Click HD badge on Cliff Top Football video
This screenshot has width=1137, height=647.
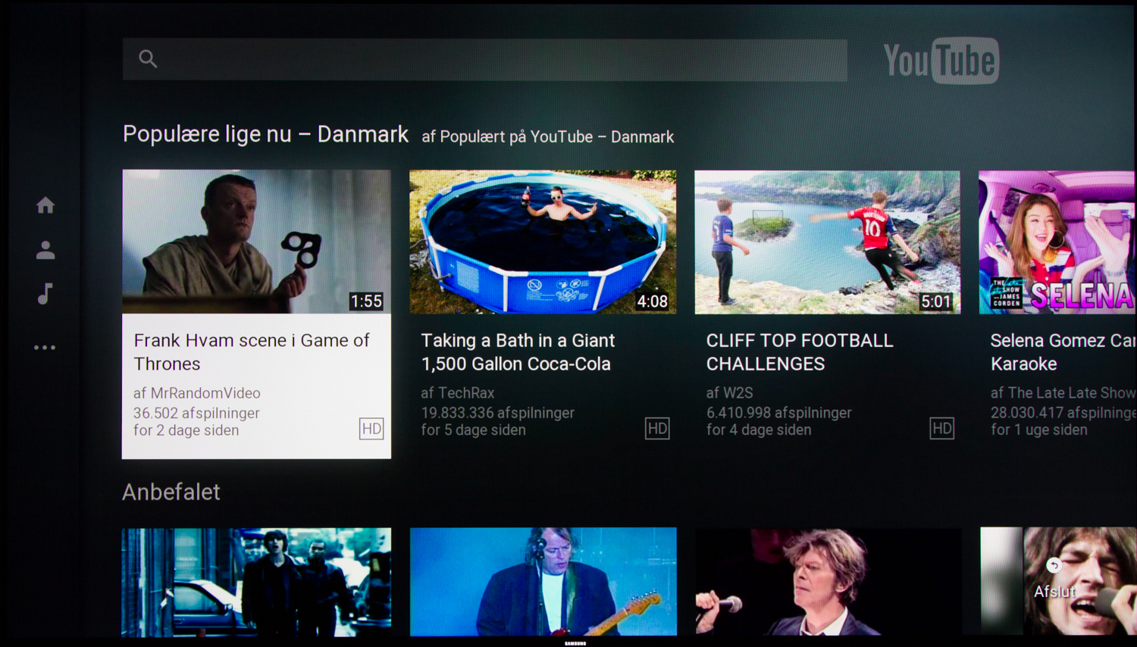click(941, 428)
